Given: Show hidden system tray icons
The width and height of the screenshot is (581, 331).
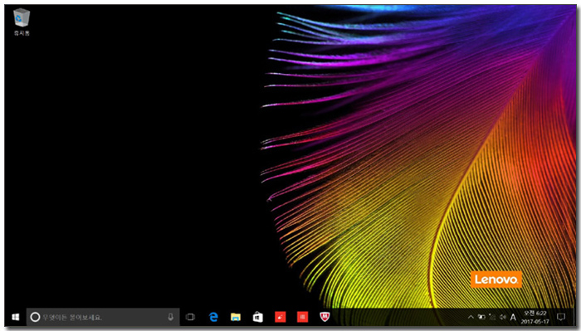Looking at the screenshot, I should pos(471,317).
